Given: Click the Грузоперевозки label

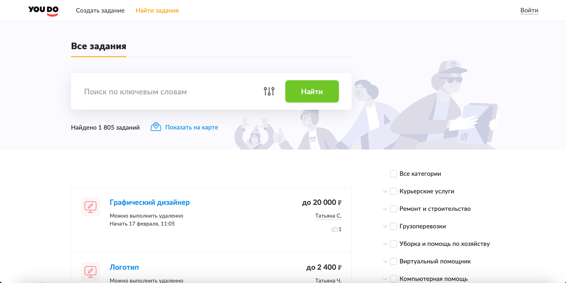Looking at the screenshot, I should [422, 226].
